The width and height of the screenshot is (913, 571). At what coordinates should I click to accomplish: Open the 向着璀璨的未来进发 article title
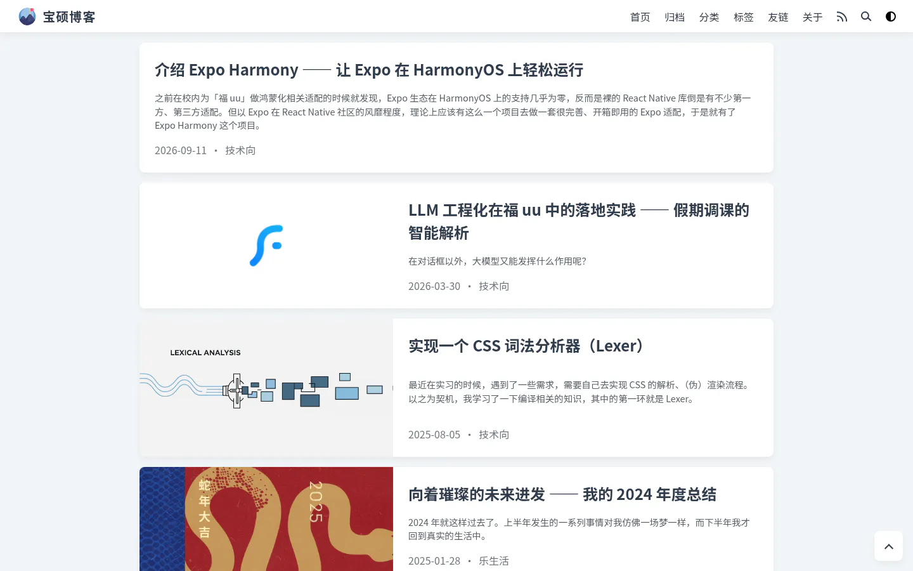tap(562, 494)
